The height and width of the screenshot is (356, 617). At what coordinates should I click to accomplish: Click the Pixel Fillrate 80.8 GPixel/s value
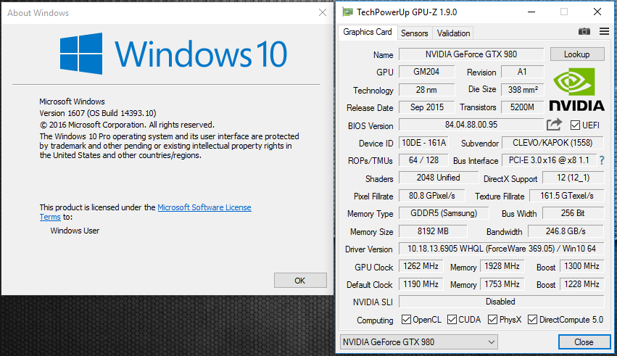pos(431,196)
